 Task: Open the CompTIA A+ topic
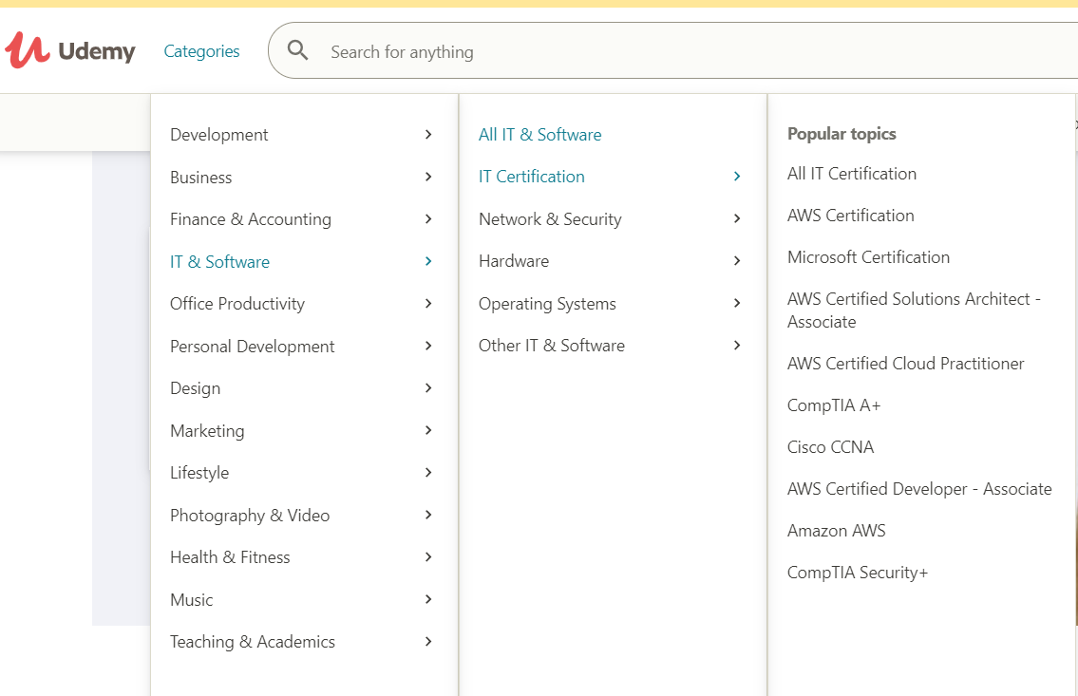point(833,405)
